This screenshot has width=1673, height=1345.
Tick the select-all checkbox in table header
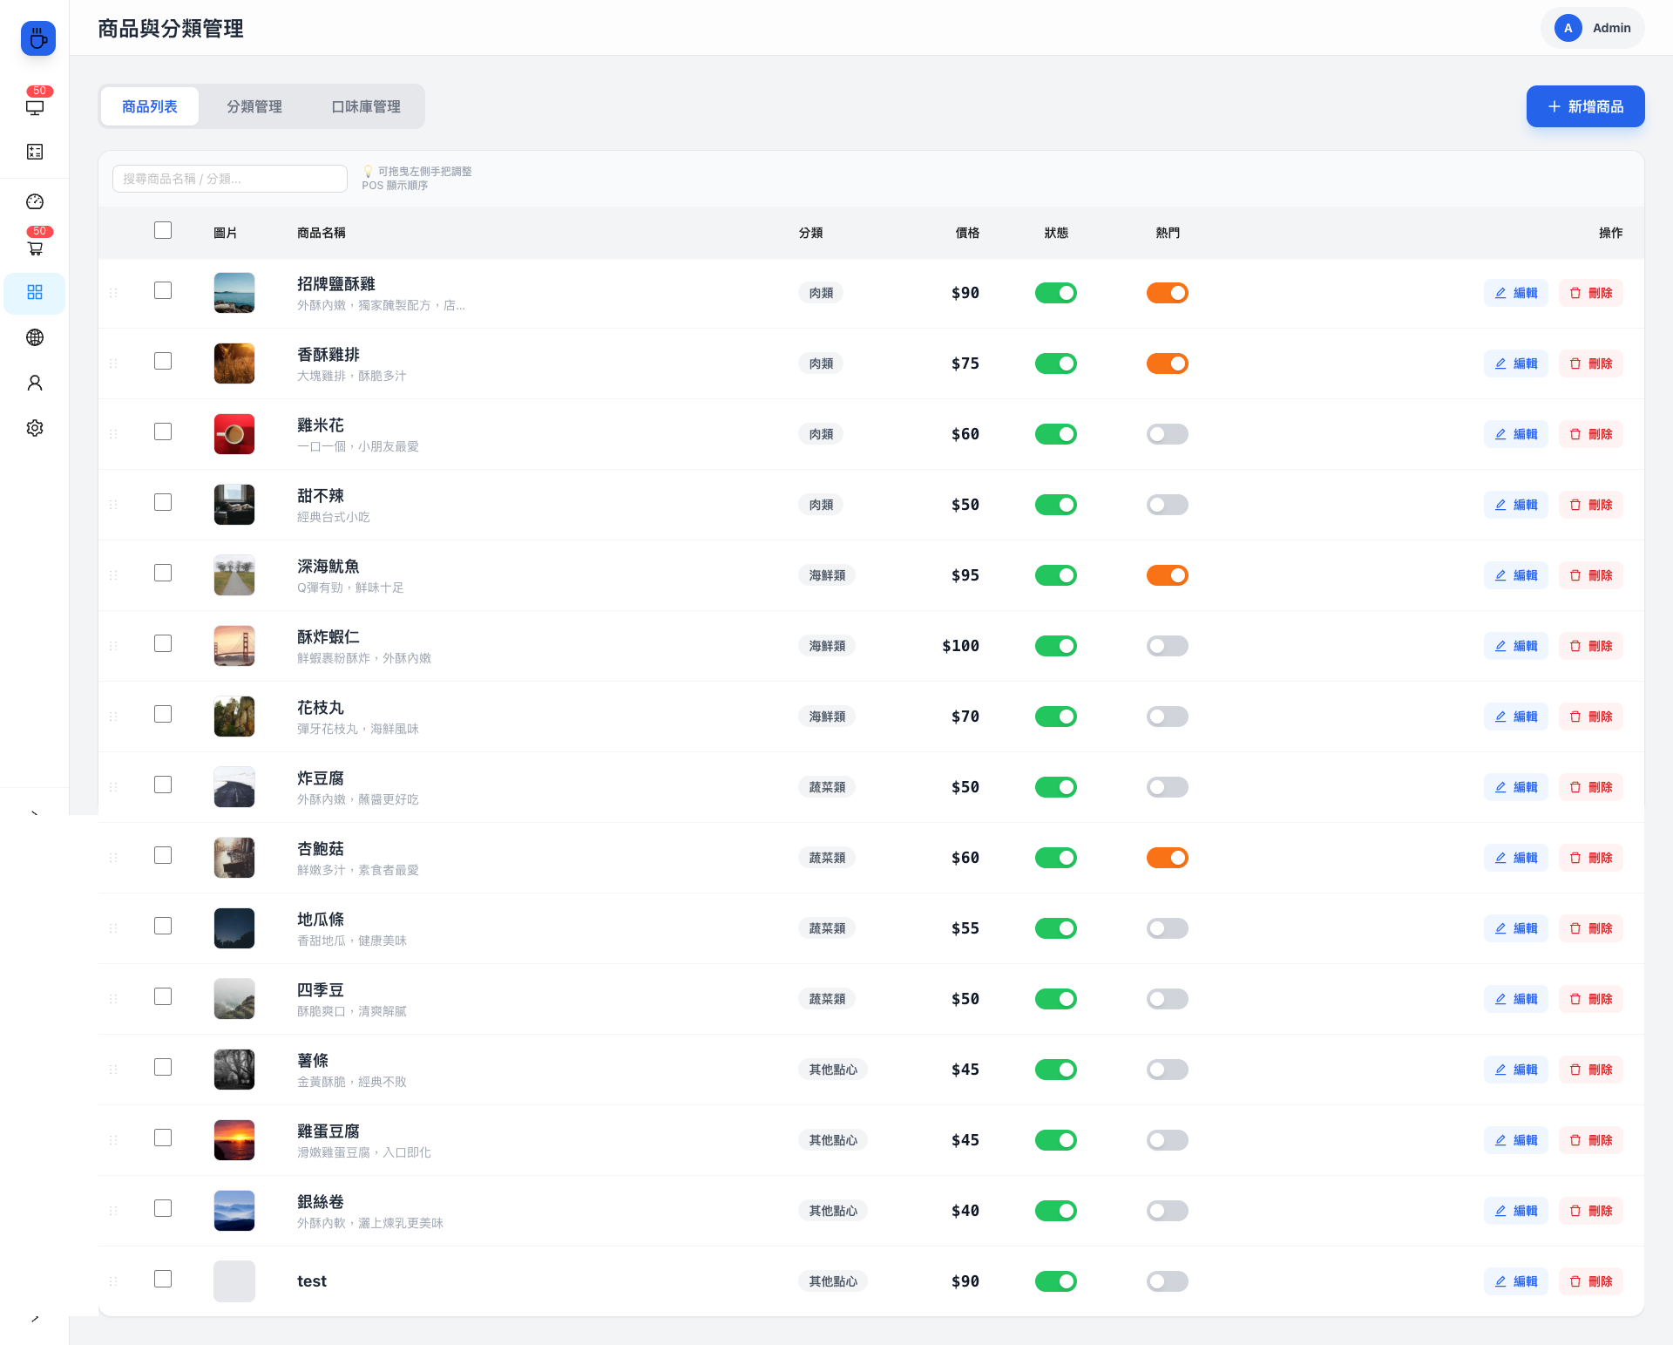(x=163, y=230)
